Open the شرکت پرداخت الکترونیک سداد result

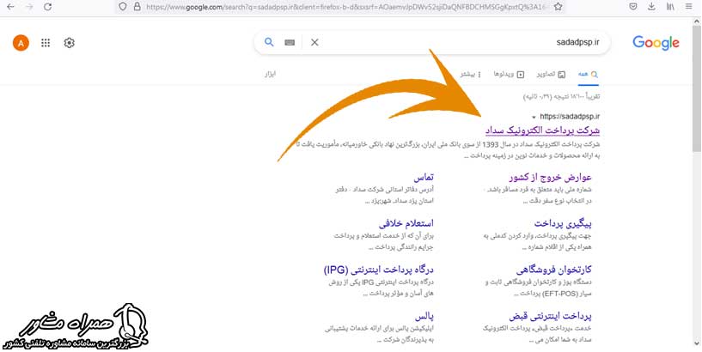(x=542, y=130)
